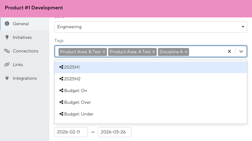Select the 2025H2 tag option
Viewport: 252px width, 141px height.
coord(150,79)
